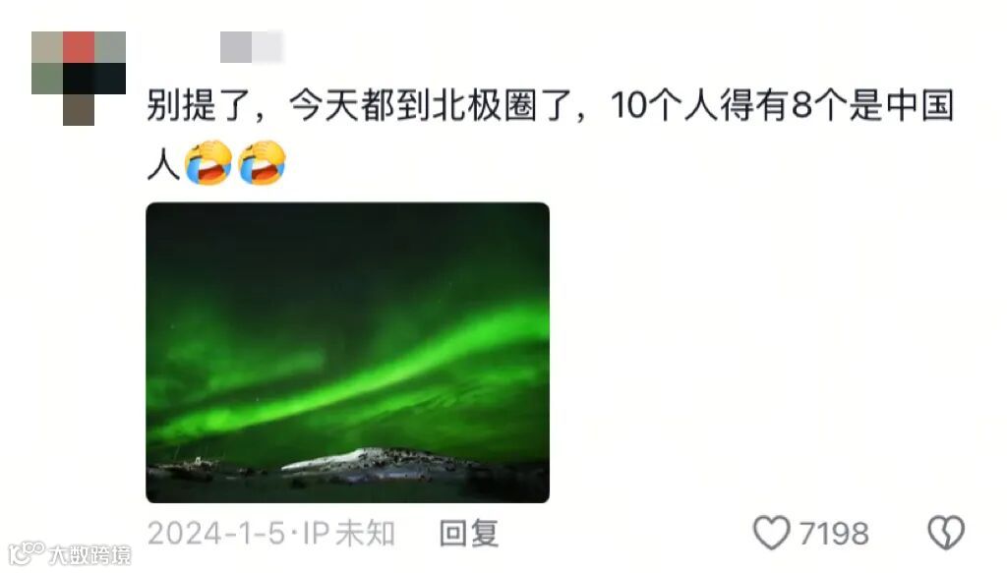Click the 7198 like count
Screen dimensions: 1007x573
click(x=834, y=534)
